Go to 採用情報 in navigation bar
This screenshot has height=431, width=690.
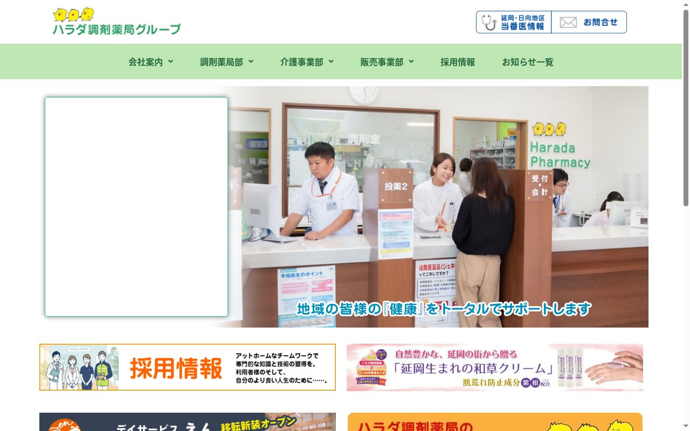458,62
